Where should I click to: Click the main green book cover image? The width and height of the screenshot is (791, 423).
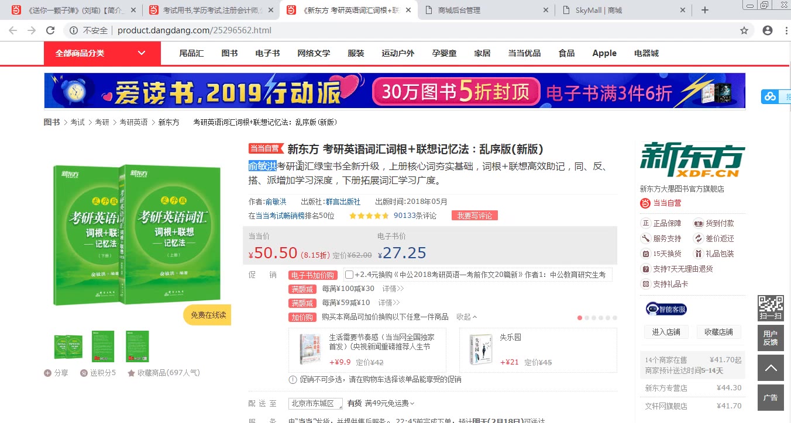click(138, 235)
